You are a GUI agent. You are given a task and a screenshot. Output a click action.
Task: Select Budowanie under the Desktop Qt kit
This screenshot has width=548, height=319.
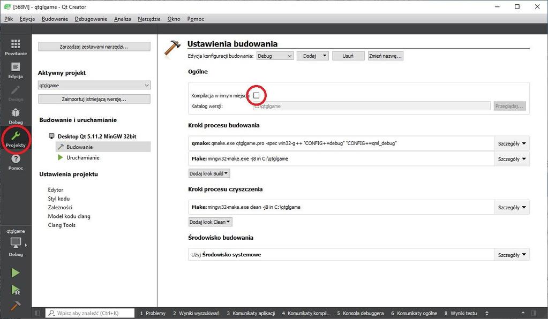(103, 147)
